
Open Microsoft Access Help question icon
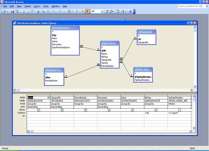pos(130,11)
